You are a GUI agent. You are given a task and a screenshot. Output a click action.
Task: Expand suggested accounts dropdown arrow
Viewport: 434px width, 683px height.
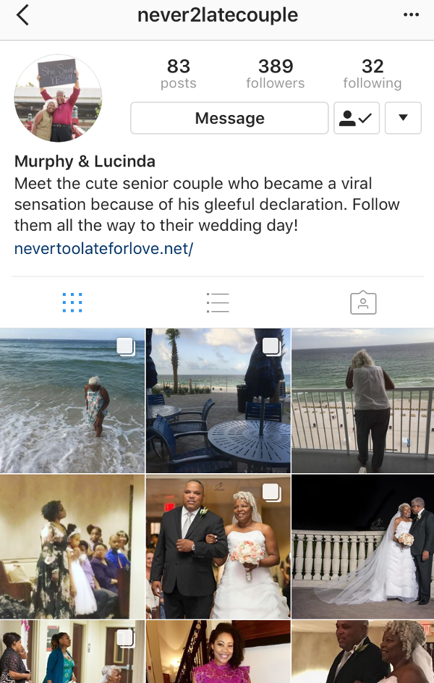(x=403, y=118)
